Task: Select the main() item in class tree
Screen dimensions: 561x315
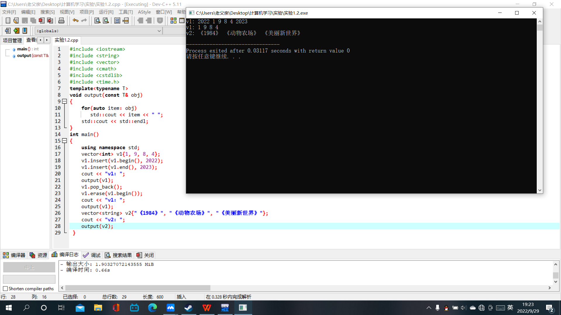Action: click(x=22, y=49)
